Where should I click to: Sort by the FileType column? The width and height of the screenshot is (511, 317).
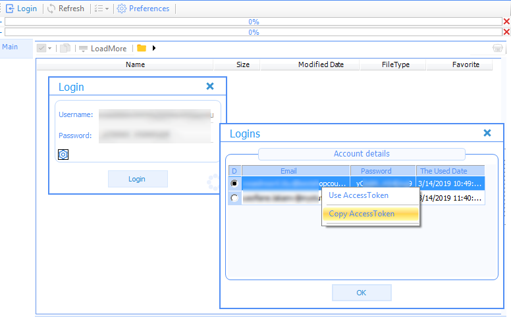(x=392, y=64)
